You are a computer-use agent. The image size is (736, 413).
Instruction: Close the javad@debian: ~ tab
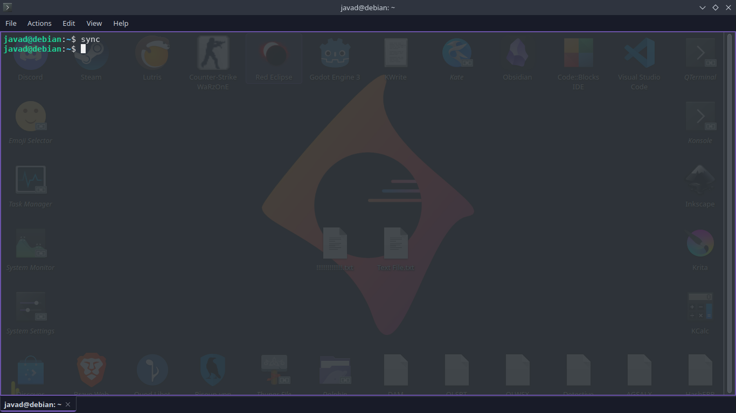pos(68,404)
